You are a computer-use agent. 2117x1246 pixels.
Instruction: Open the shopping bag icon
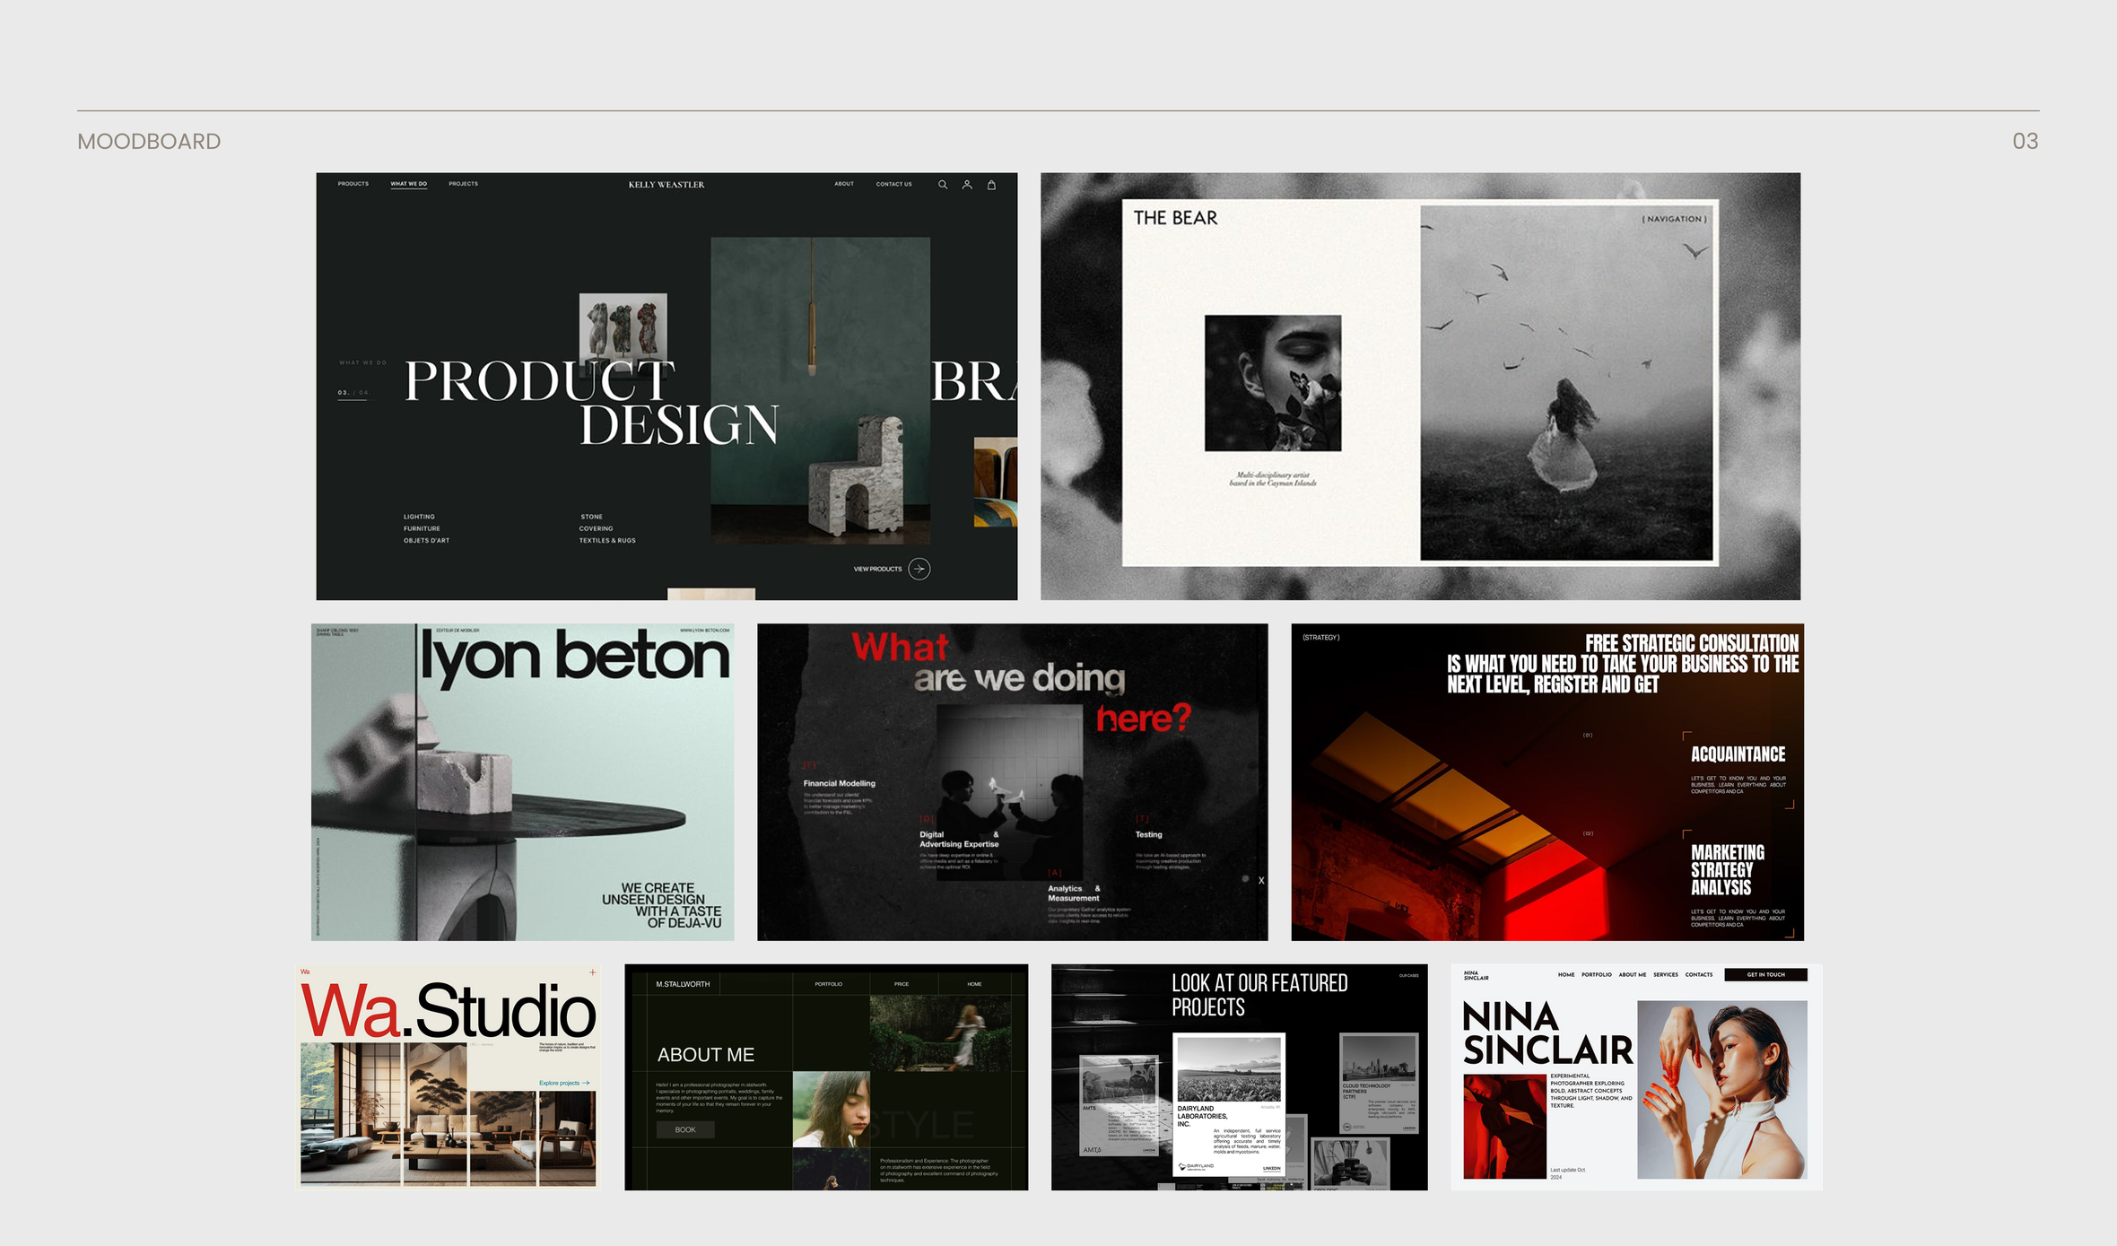991,185
